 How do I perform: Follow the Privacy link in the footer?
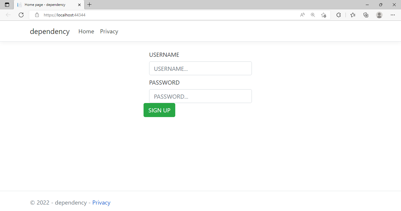click(101, 203)
